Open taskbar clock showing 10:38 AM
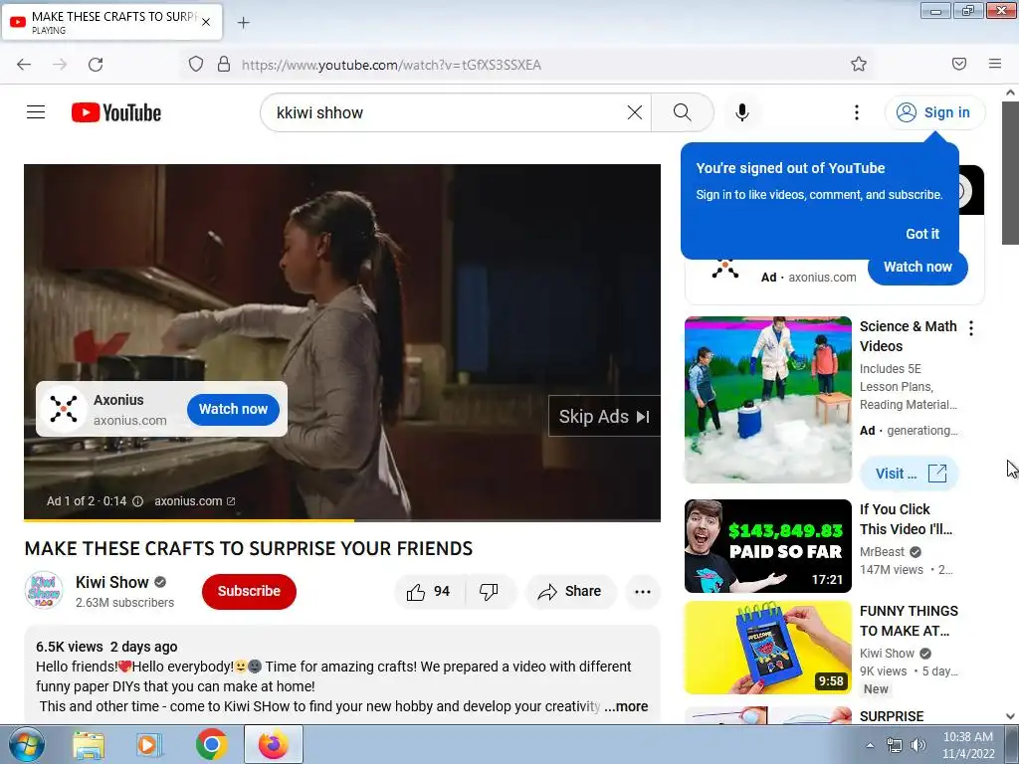Screen dimensions: 1019x764 click(968, 745)
